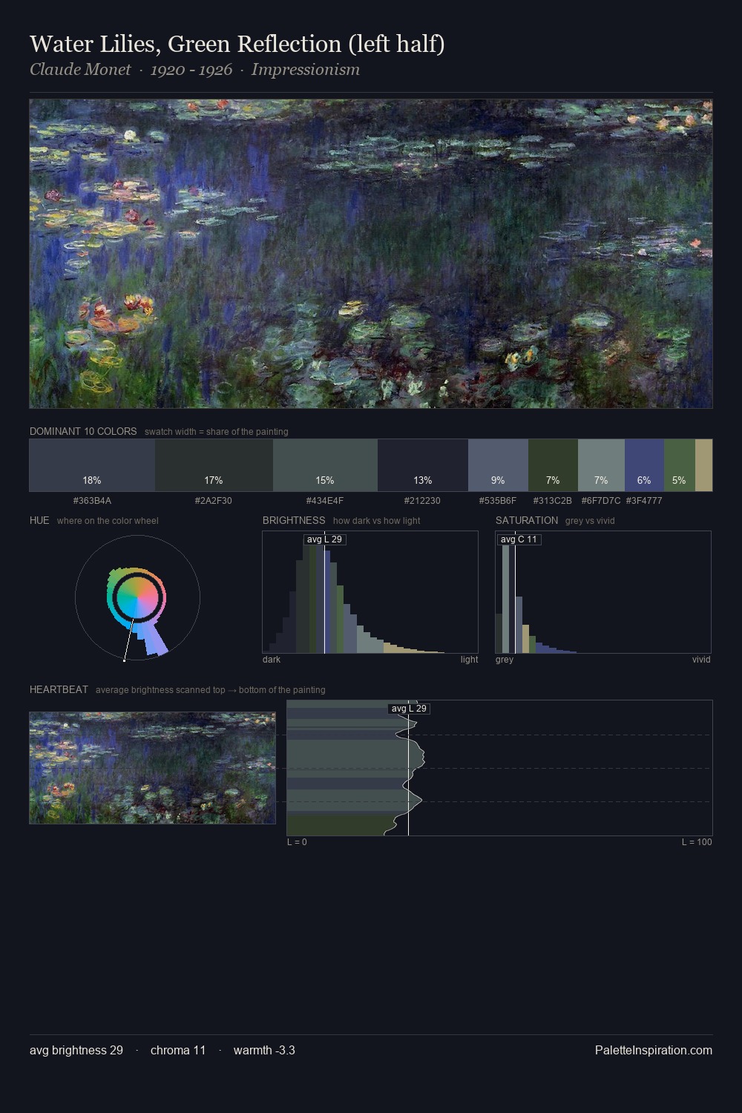
Task: Click the hex code '#2A2F30'
Action: pos(214,501)
